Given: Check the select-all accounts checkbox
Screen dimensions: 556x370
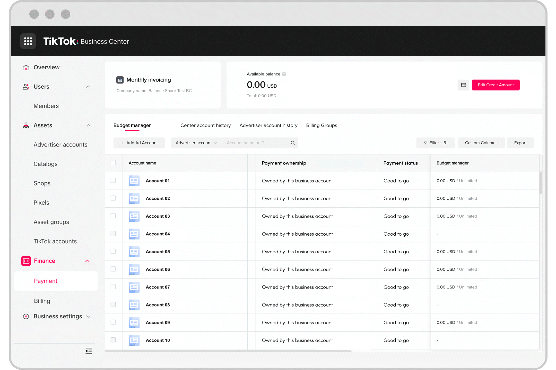Looking at the screenshot, I should click(x=113, y=163).
